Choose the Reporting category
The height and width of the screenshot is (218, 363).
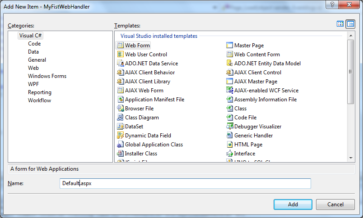click(40, 92)
